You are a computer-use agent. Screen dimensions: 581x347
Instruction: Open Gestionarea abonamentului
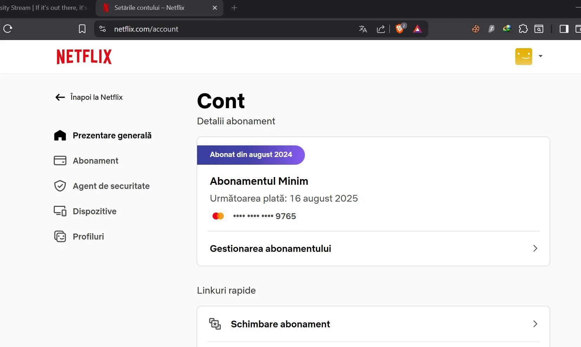pyautogui.click(x=373, y=249)
